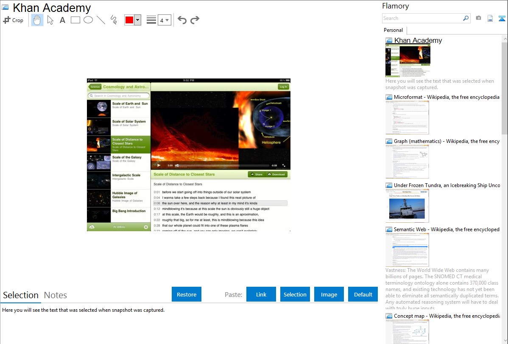508x344 pixels.
Task: Select the ellipse drawing tool
Action: tap(88, 20)
